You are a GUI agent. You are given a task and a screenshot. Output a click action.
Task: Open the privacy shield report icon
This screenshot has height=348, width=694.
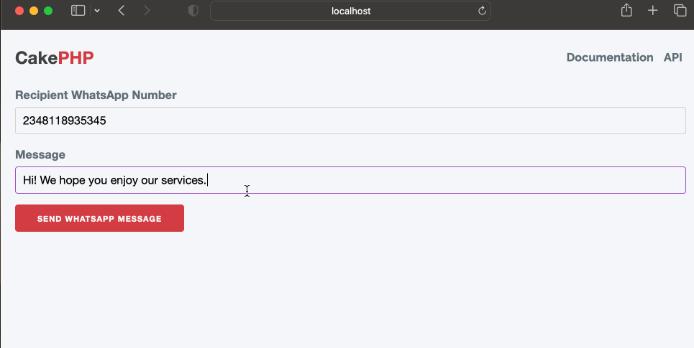point(193,11)
